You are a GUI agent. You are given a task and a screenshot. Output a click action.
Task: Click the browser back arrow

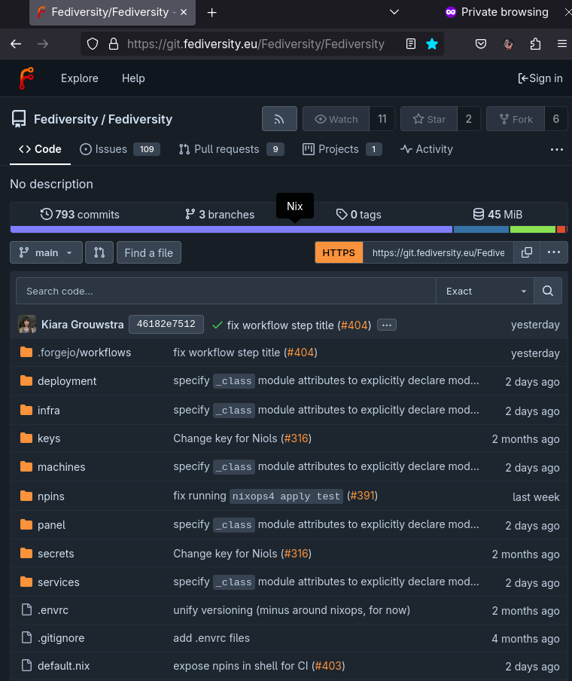tap(16, 44)
